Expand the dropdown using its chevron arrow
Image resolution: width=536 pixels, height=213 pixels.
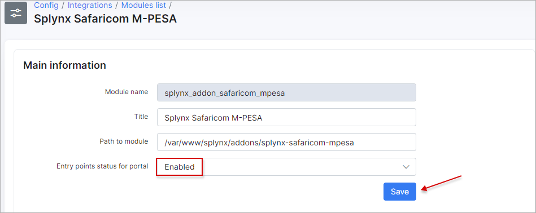(x=406, y=167)
